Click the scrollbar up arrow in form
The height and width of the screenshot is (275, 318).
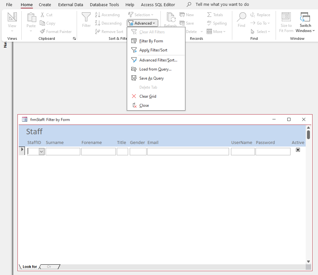coord(308,127)
